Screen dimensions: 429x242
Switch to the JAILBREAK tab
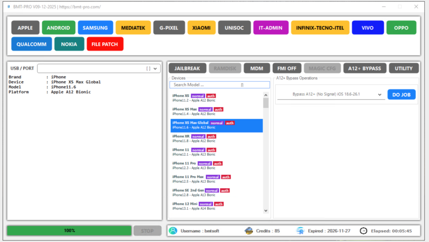point(187,68)
